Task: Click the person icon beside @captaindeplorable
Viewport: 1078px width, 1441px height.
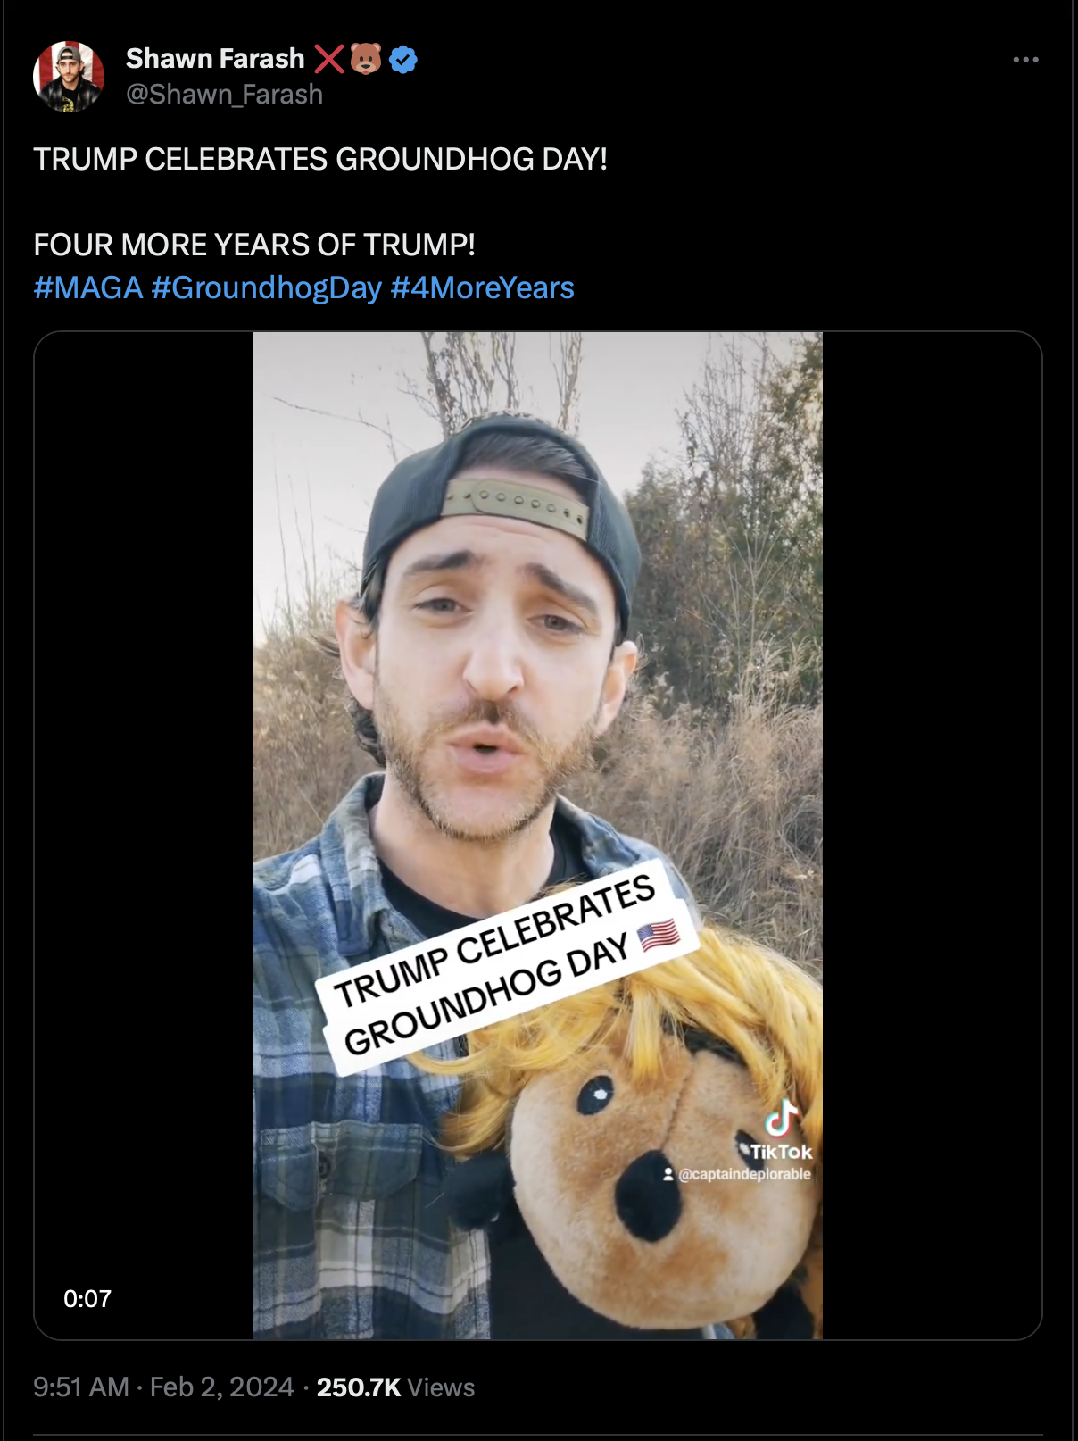Action: (668, 1174)
